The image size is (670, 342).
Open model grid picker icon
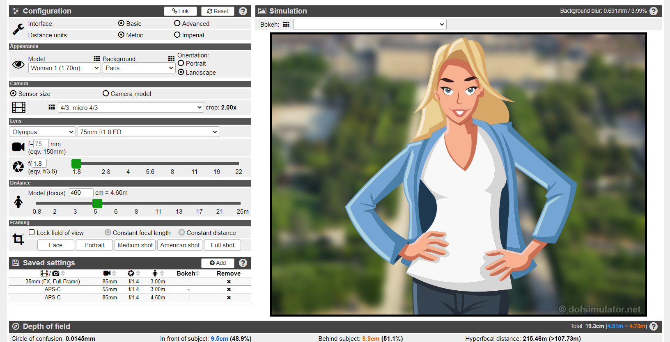pos(97,59)
